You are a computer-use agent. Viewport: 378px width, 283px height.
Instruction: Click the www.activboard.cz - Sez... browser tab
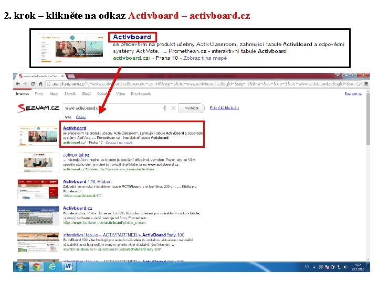point(41,76)
